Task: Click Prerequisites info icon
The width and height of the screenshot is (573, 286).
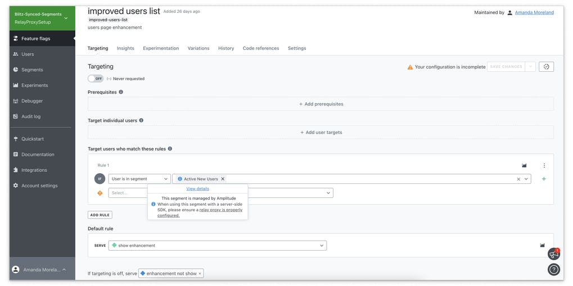Action: coord(120,92)
